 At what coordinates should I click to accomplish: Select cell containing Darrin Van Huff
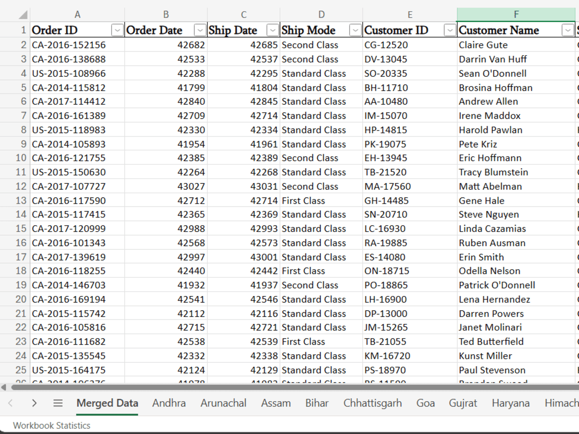(x=516, y=59)
